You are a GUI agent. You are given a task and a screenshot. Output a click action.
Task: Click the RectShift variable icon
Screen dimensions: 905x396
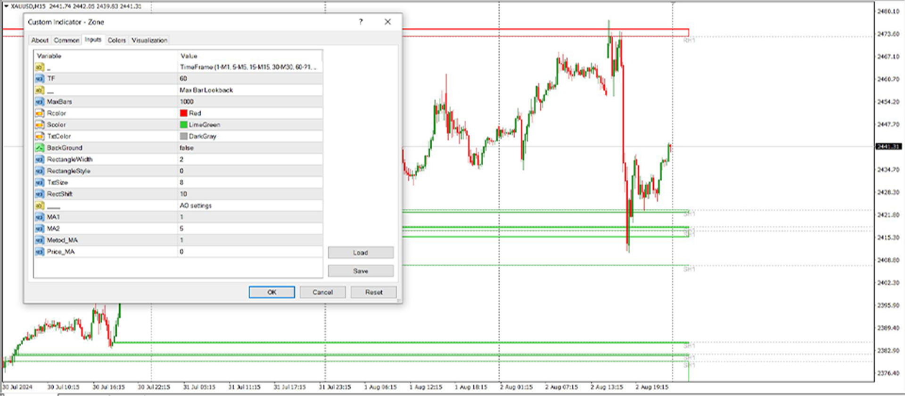pos(40,194)
